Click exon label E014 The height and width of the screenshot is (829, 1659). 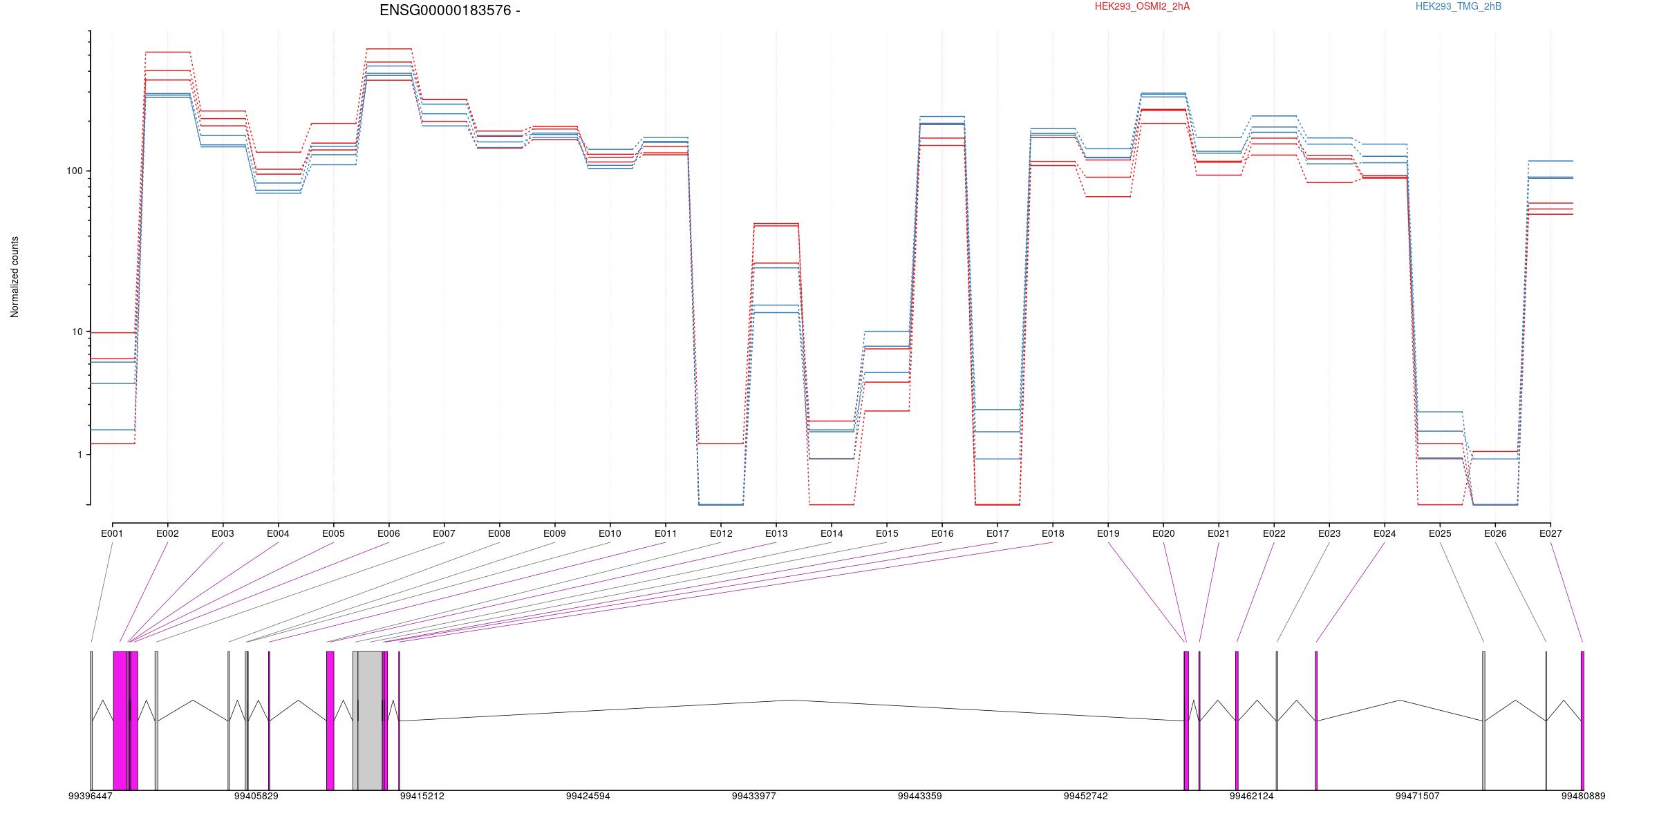[x=832, y=533]
